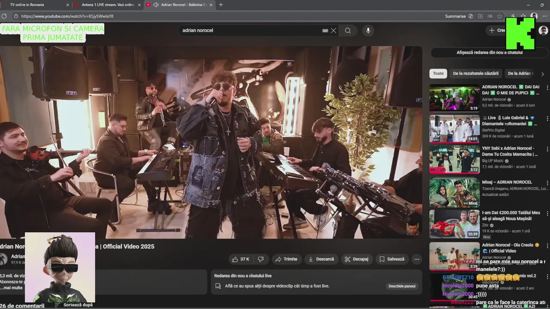Like the video with 37 K thumbs-up
Screen dimensions: 550x309
241,259
